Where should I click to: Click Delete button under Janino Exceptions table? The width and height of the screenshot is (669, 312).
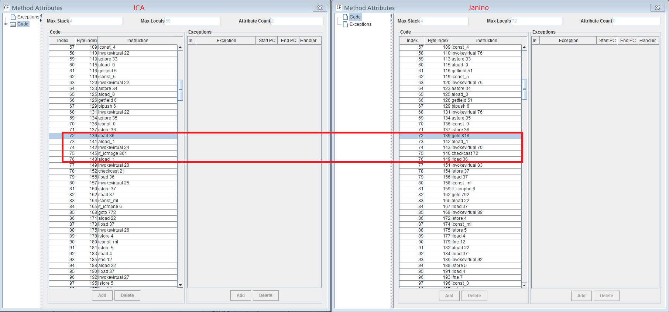click(x=607, y=296)
